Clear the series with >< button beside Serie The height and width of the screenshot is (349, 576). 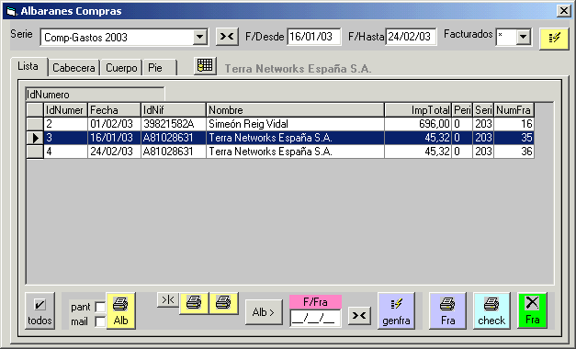click(227, 37)
